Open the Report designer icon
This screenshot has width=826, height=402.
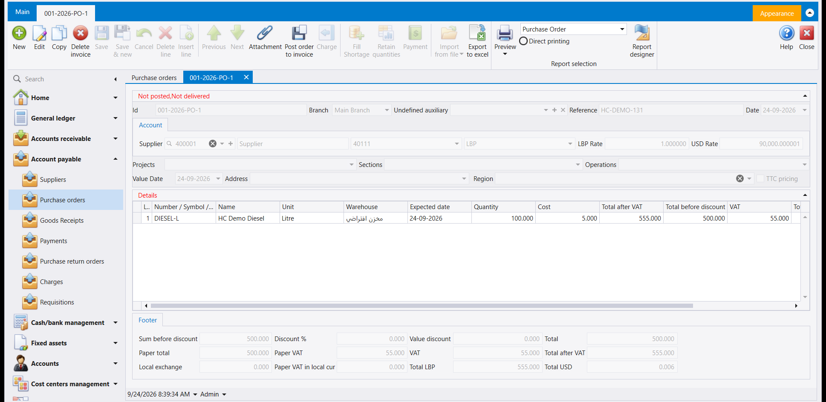(x=642, y=33)
